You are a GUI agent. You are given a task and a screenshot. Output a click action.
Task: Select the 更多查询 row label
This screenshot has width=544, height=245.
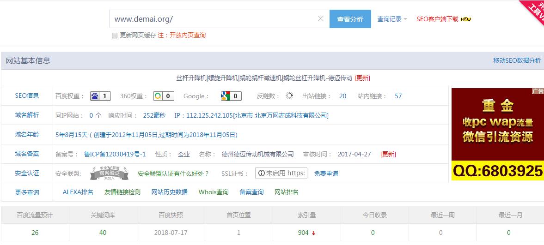(x=27, y=192)
